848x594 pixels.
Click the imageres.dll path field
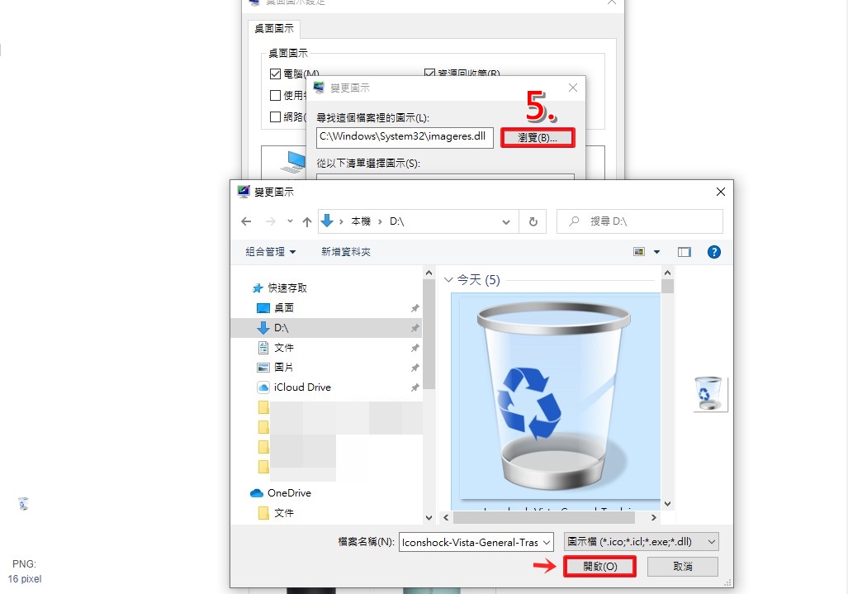coord(405,137)
